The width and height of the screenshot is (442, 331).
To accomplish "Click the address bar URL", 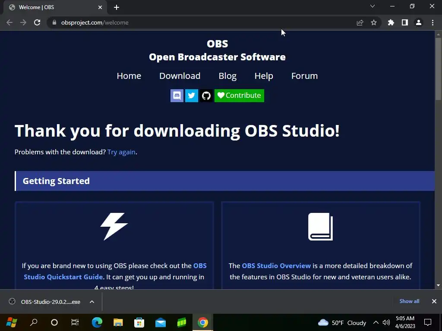I will [95, 22].
